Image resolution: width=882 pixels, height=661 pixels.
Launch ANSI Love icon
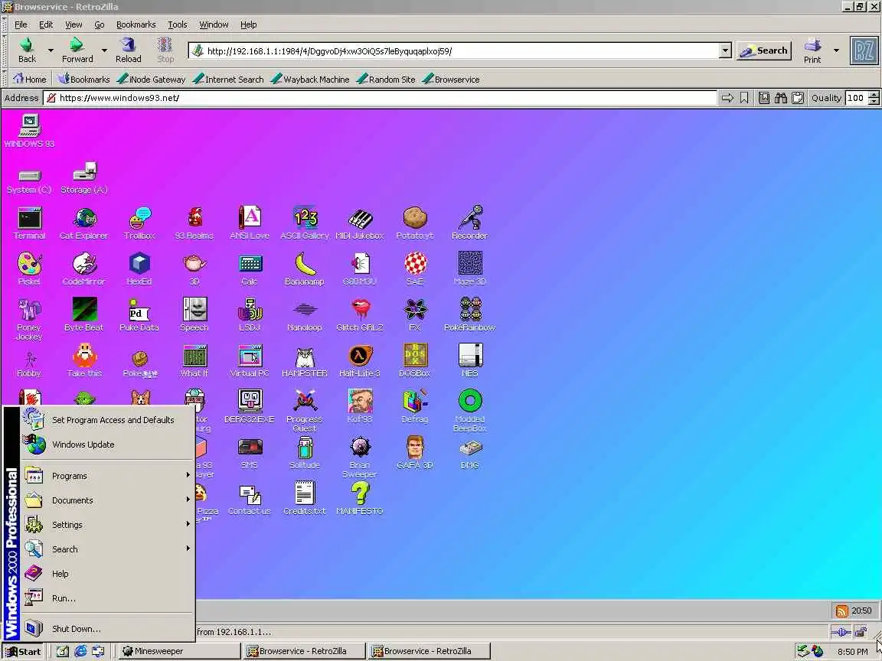(x=249, y=223)
